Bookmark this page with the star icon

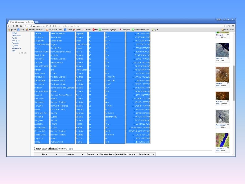point(224,26)
